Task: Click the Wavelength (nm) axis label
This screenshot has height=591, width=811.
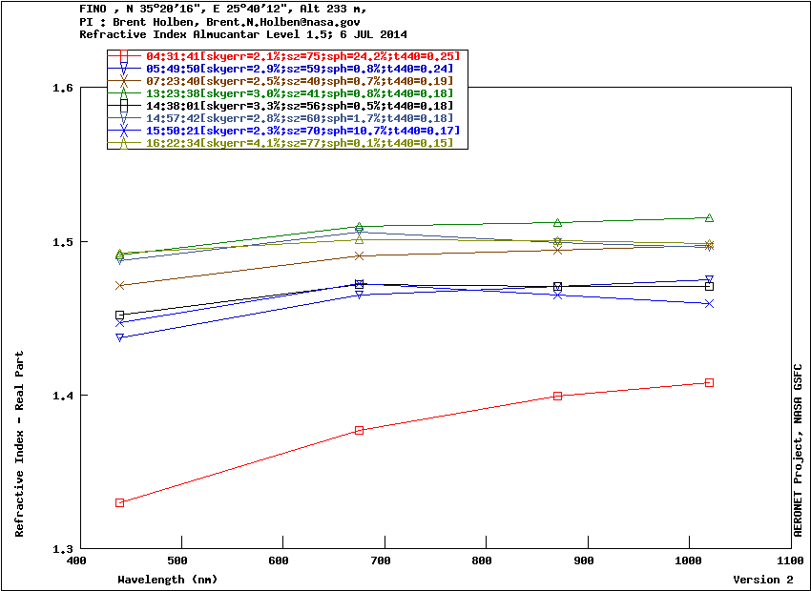Action: 167,580
